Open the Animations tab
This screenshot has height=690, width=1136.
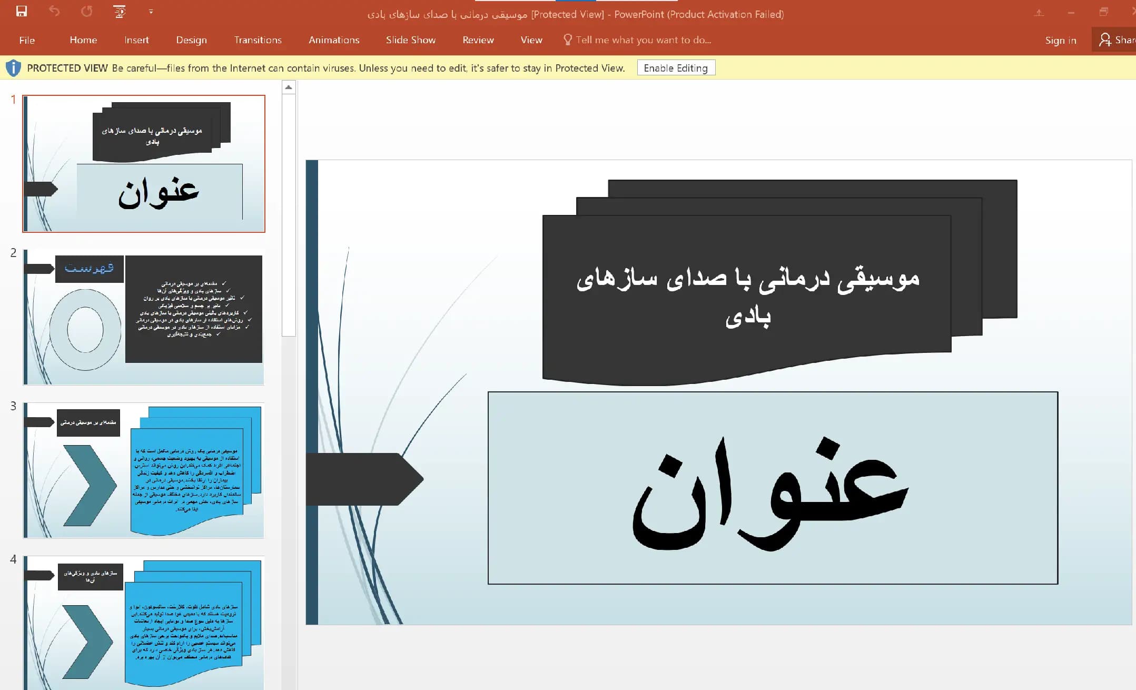tap(334, 40)
